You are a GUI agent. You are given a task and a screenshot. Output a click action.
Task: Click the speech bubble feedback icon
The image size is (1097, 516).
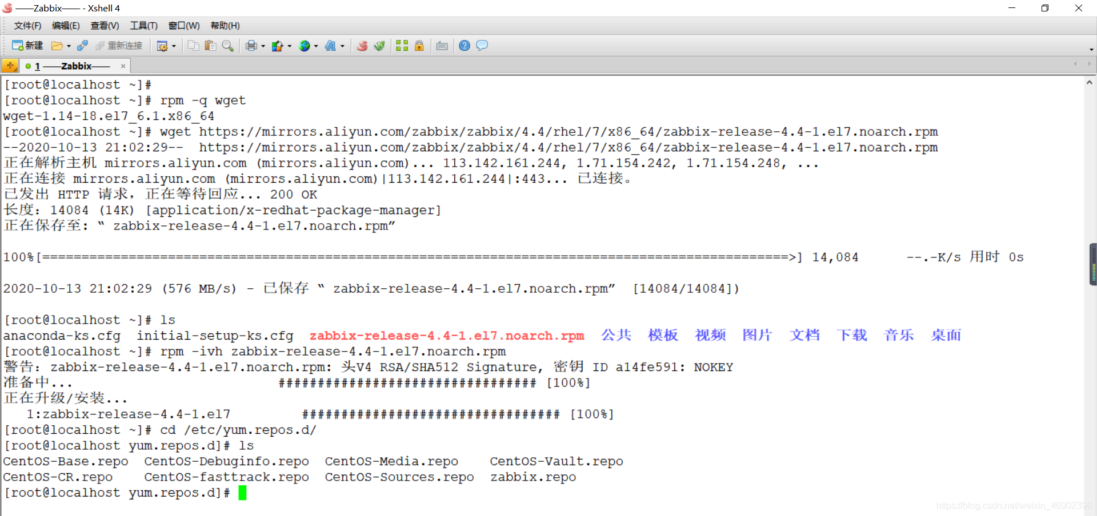pos(482,46)
